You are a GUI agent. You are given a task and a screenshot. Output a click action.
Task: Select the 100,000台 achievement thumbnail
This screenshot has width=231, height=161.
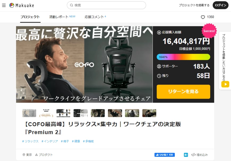point(46,113)
